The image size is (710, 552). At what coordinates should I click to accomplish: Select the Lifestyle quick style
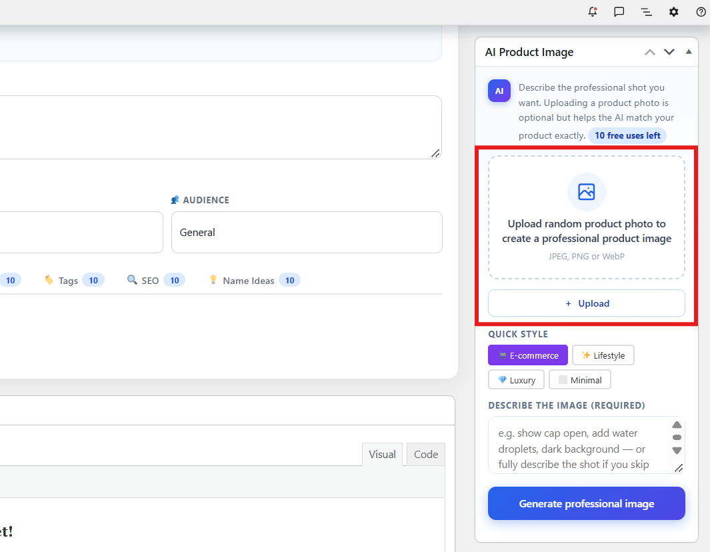tap(603, 355)
